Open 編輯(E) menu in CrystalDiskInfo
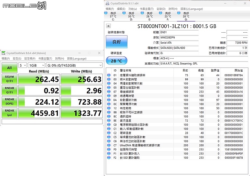 pos(121,9)
